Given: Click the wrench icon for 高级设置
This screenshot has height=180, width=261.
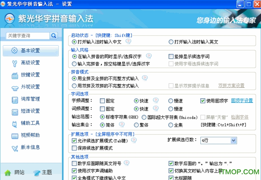Looking at the screenshot, I should click(x=14, y=63).
